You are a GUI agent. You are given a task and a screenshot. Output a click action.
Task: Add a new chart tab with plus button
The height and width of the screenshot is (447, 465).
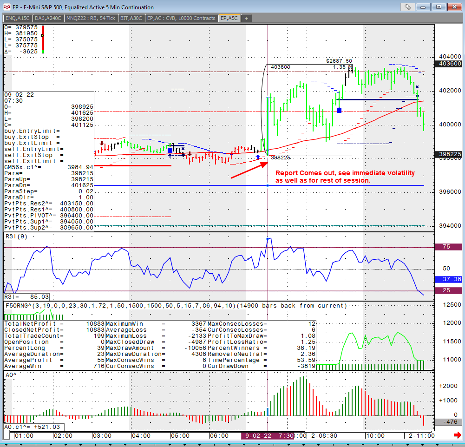[x=246, y=18]
